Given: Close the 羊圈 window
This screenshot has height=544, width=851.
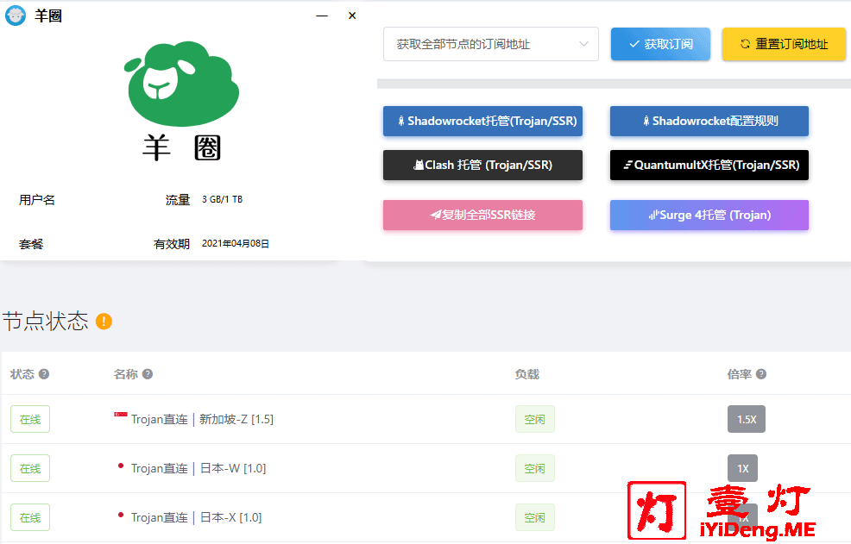Looking at the screenshot, I should point(352,16).
